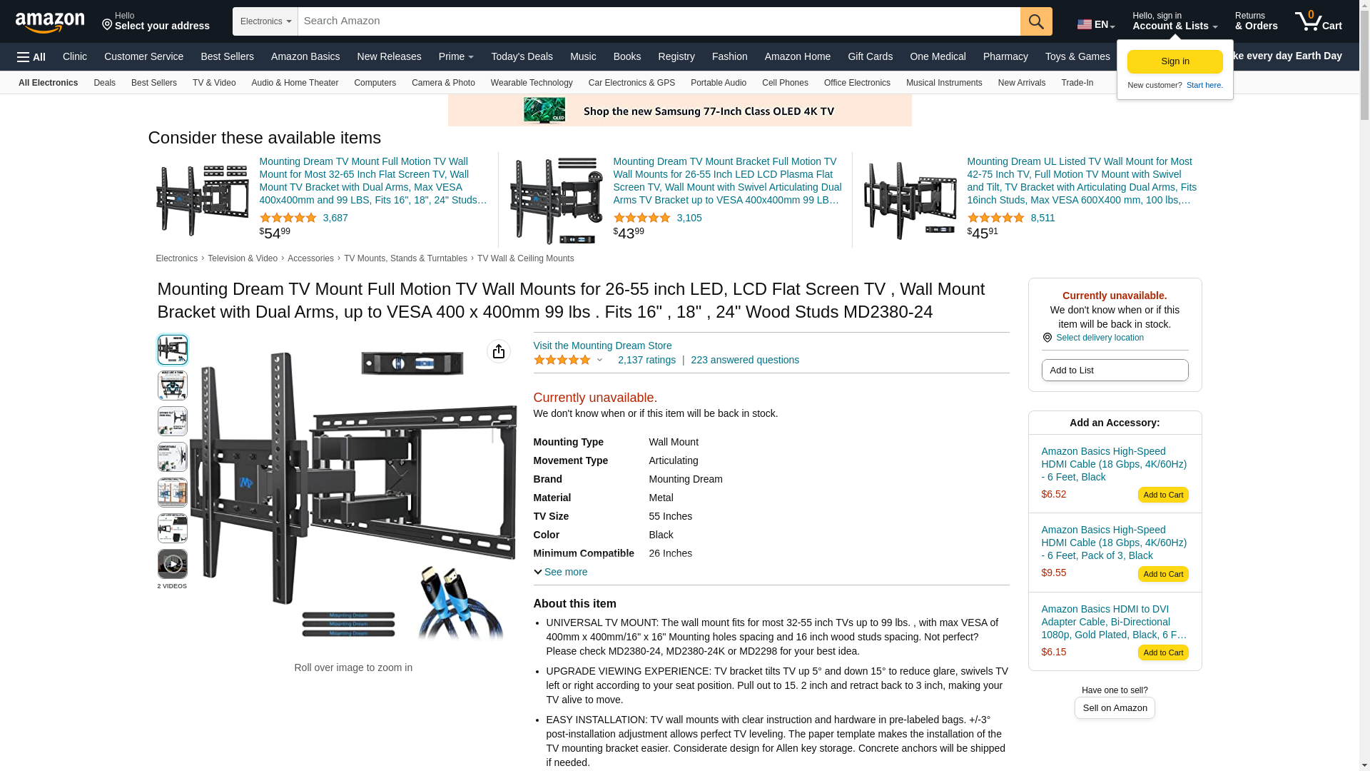Click the Amazon logo

point(50,22)
